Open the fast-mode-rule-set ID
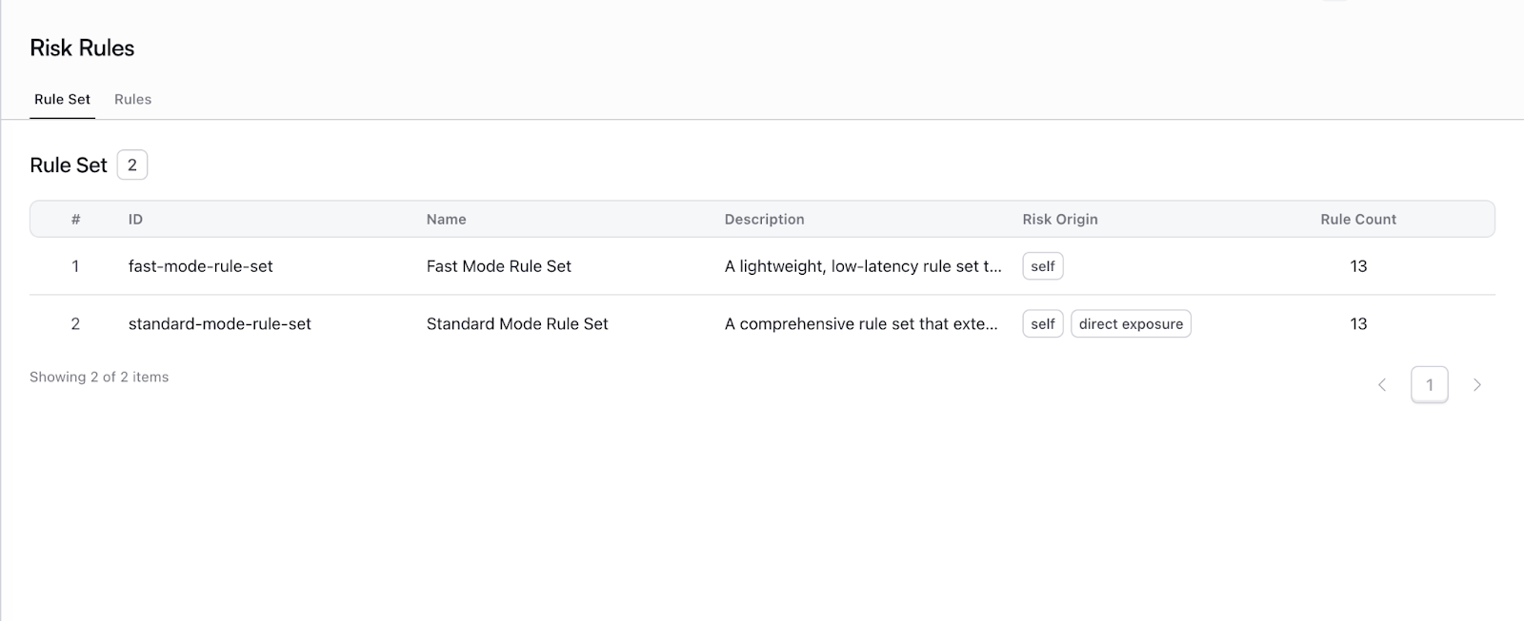1524x621 pixels. 200,266
